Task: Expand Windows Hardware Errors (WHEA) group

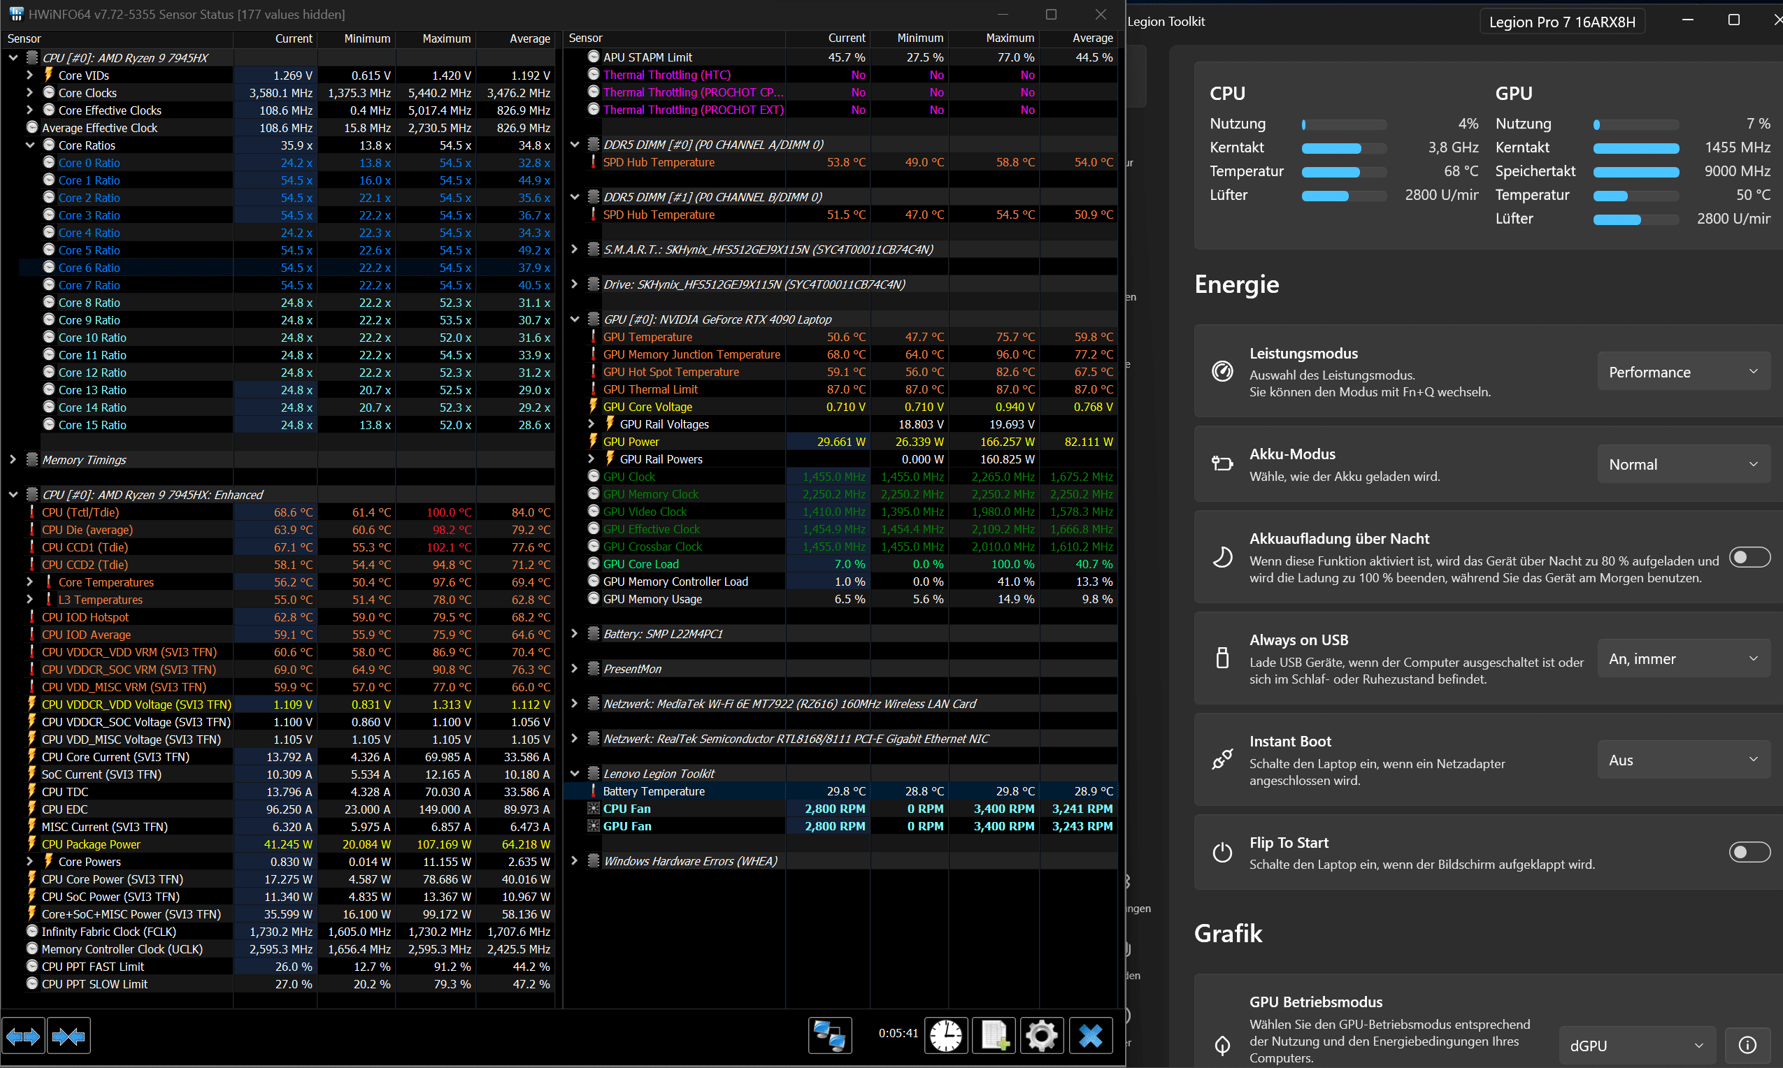Action: click(x=575, y=860)
